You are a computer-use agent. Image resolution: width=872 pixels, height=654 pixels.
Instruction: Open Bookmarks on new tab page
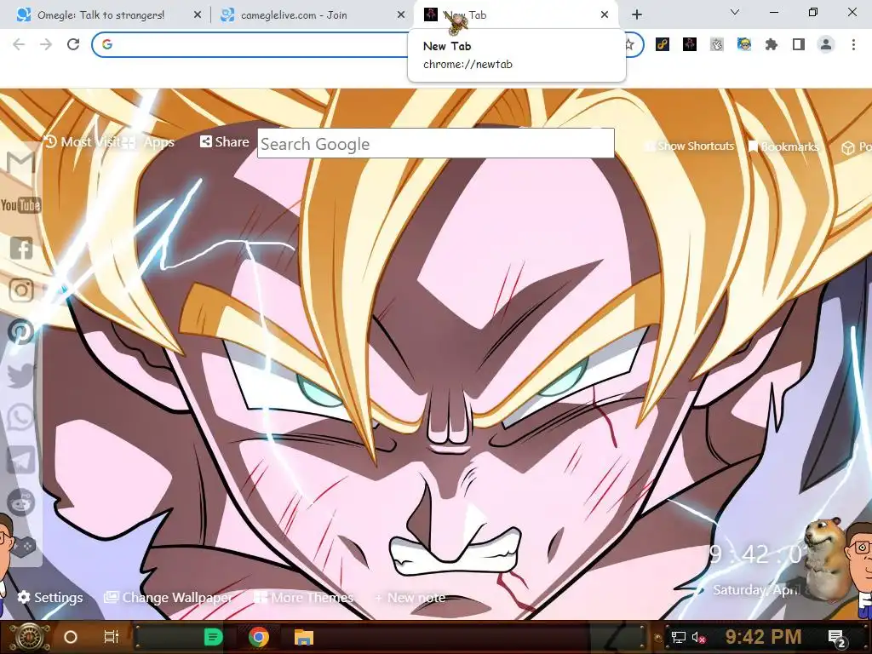point(783,146)
